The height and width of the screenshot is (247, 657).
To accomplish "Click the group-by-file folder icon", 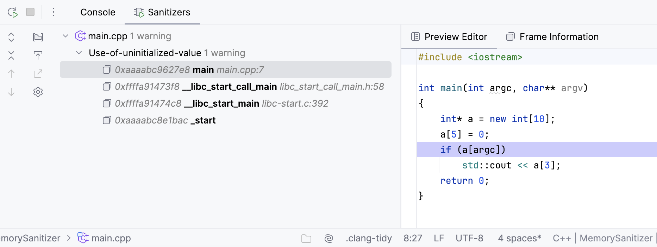I will 38,37.
